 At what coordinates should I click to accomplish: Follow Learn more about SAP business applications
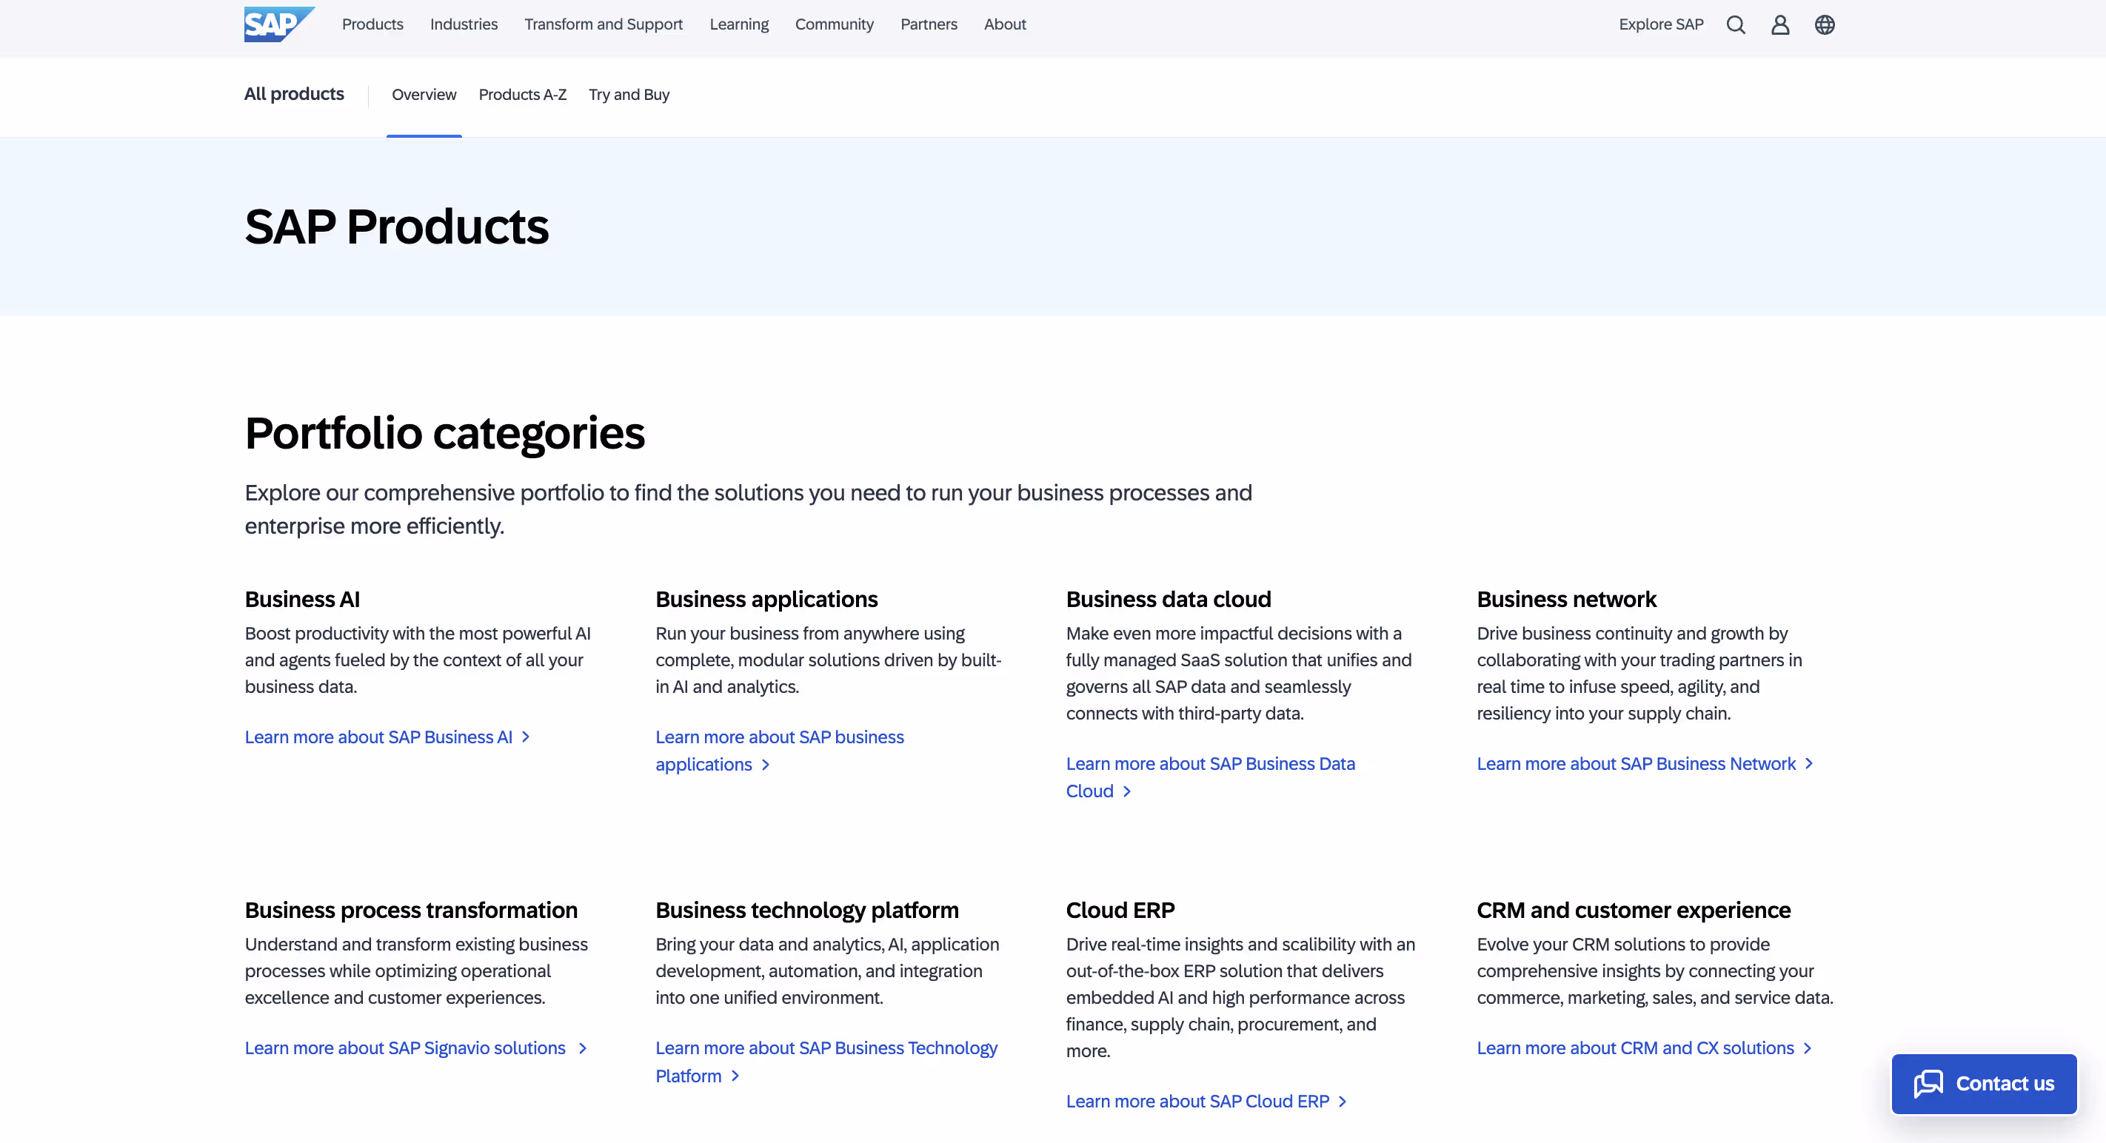779,751
